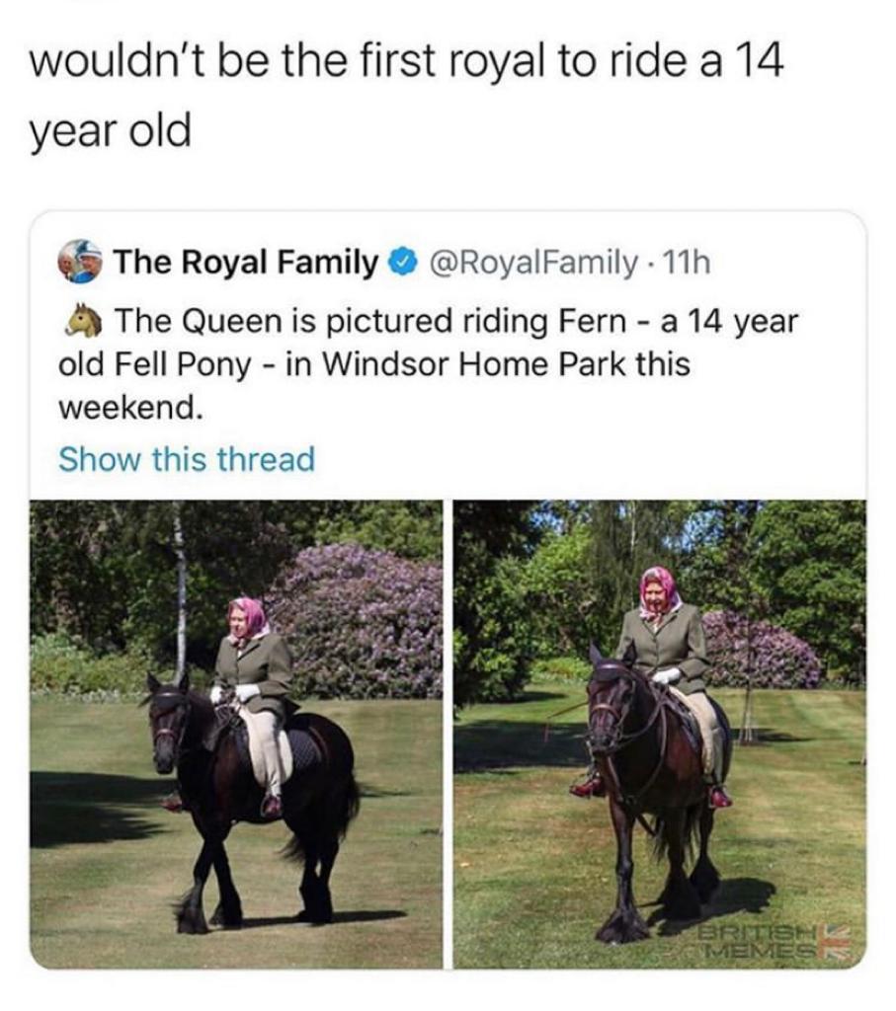Click the pink headscarf in the right photo

click(660, 585)
